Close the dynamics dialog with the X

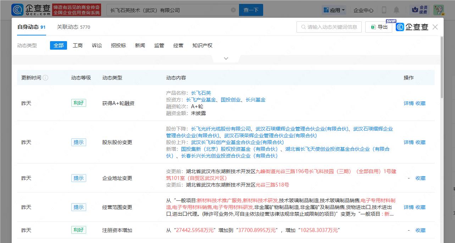click(435, 27)
